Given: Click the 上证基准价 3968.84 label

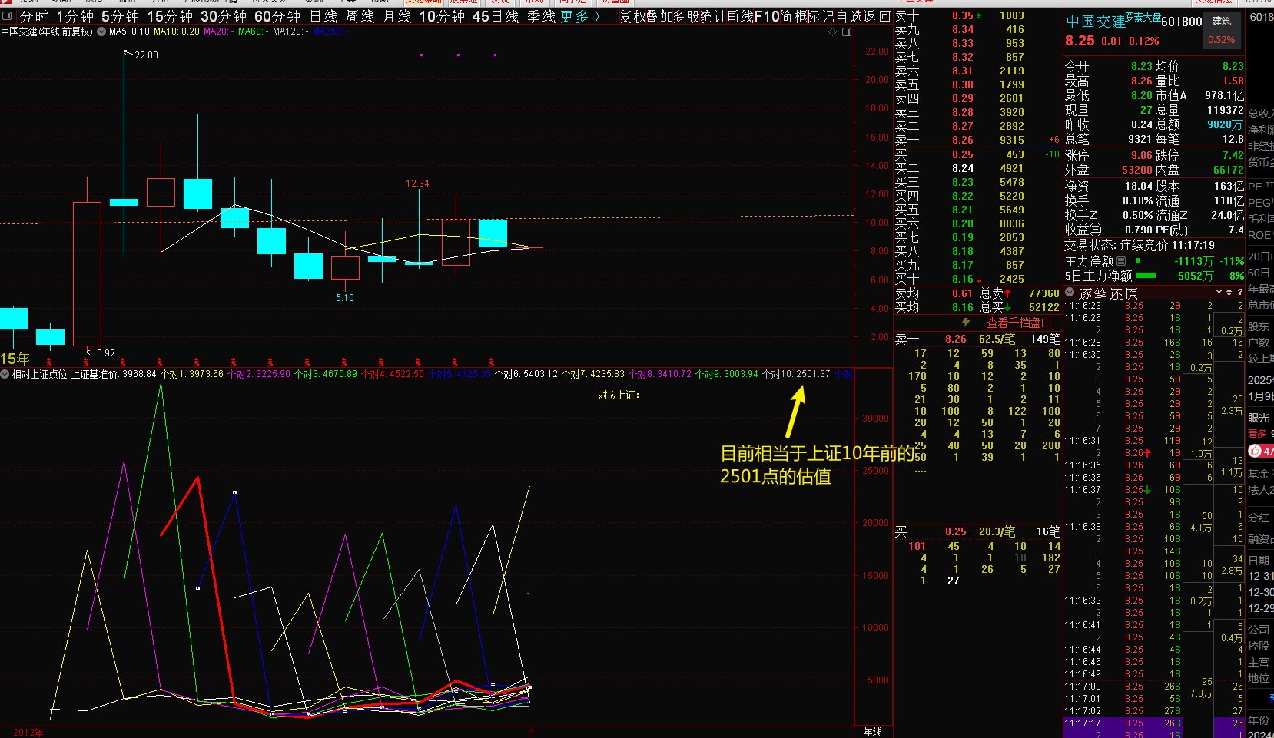Looking at the screenshot, I should [x=114, y=374].
